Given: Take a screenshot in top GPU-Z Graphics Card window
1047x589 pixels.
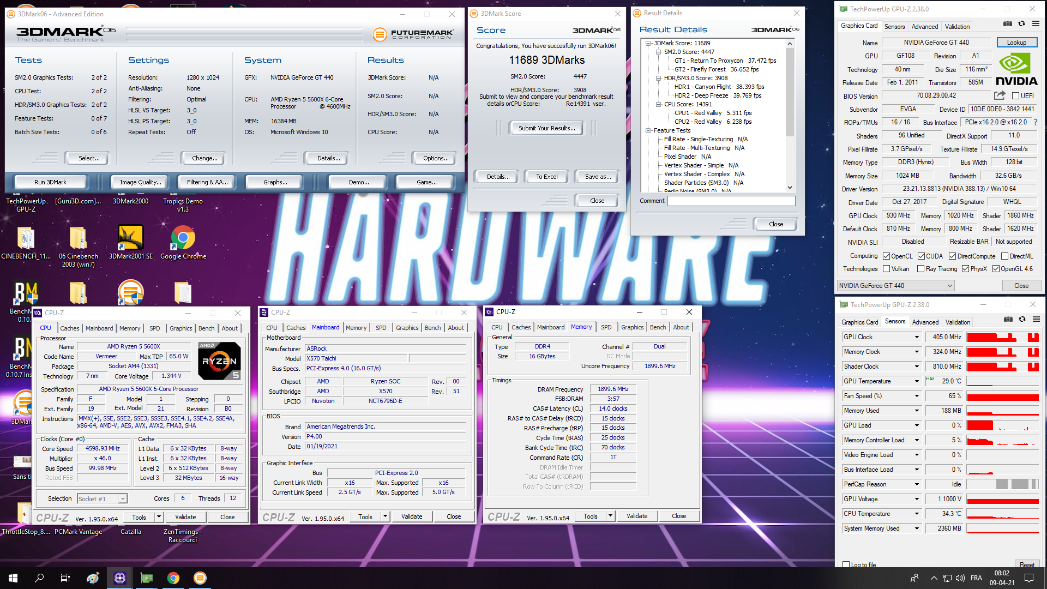Looking at the screenshot, I should tap(1008, 23).
